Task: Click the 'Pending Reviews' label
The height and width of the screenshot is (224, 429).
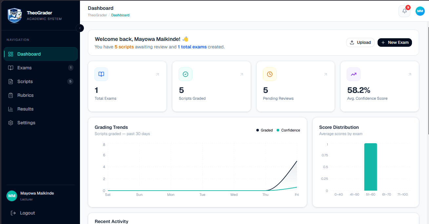Action: click(278, 98)
